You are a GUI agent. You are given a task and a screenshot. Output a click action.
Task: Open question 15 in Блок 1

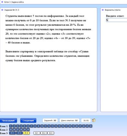point(59,126)
